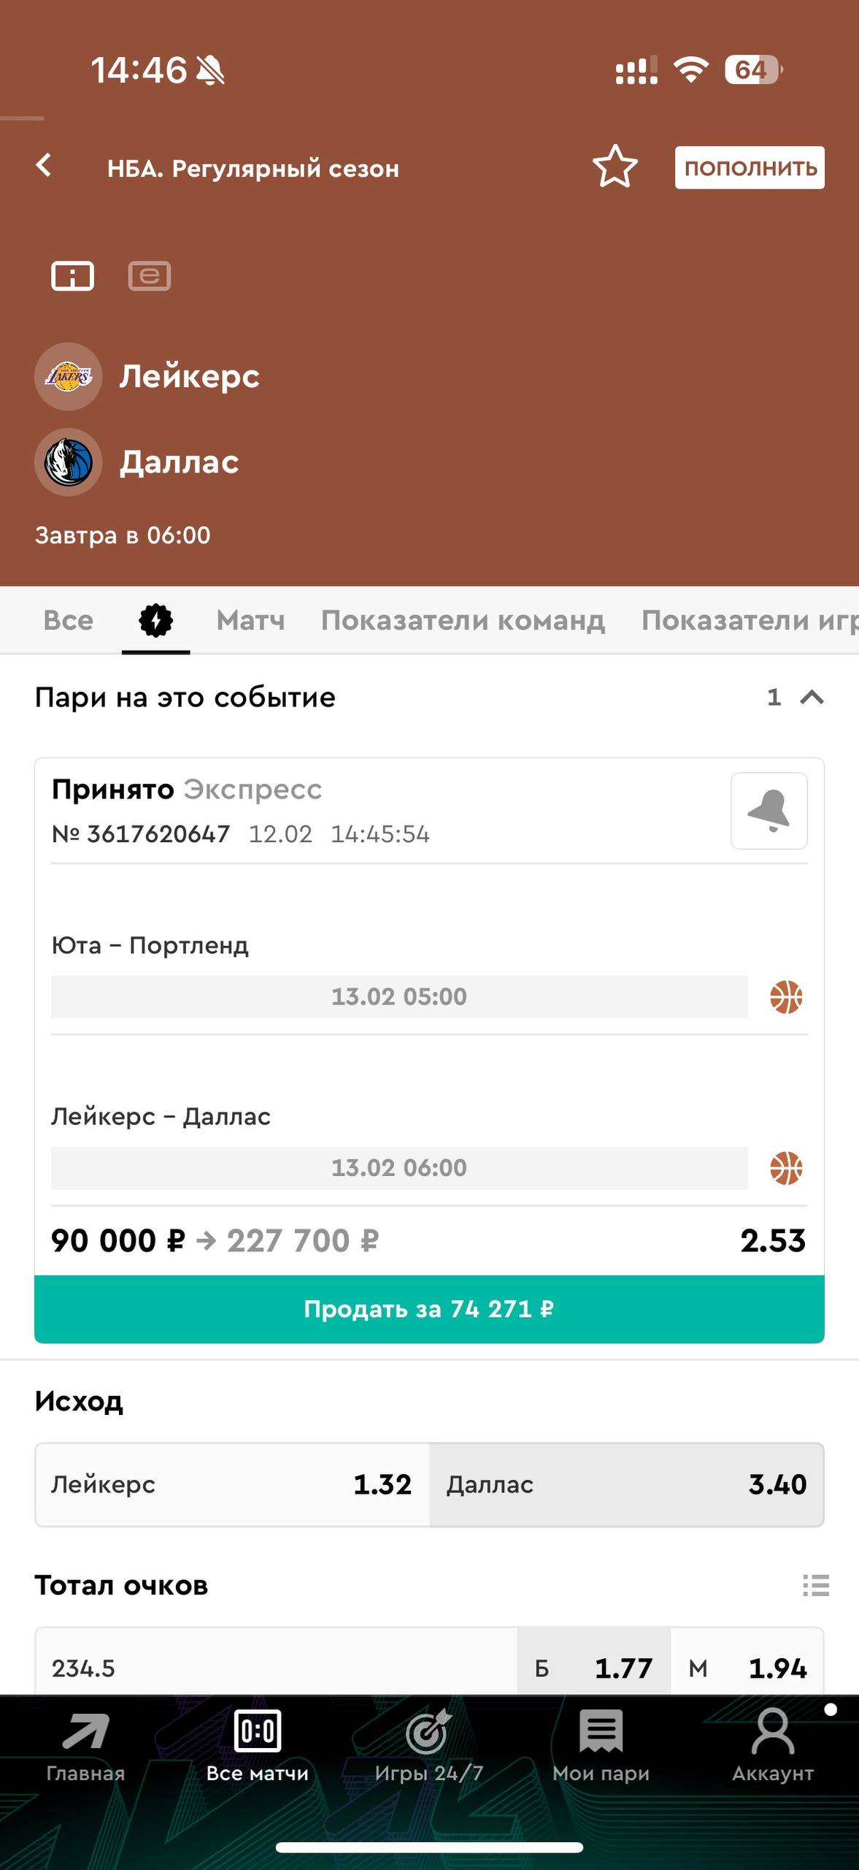The height and width of the screenshot is (1870, 859).
Task: Open Мои пари in bottom navigation
Action: pos(601,1746)
